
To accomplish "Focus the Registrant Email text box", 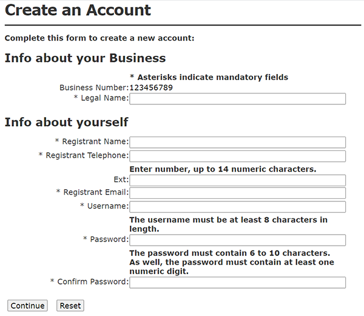I will (237, 193).
